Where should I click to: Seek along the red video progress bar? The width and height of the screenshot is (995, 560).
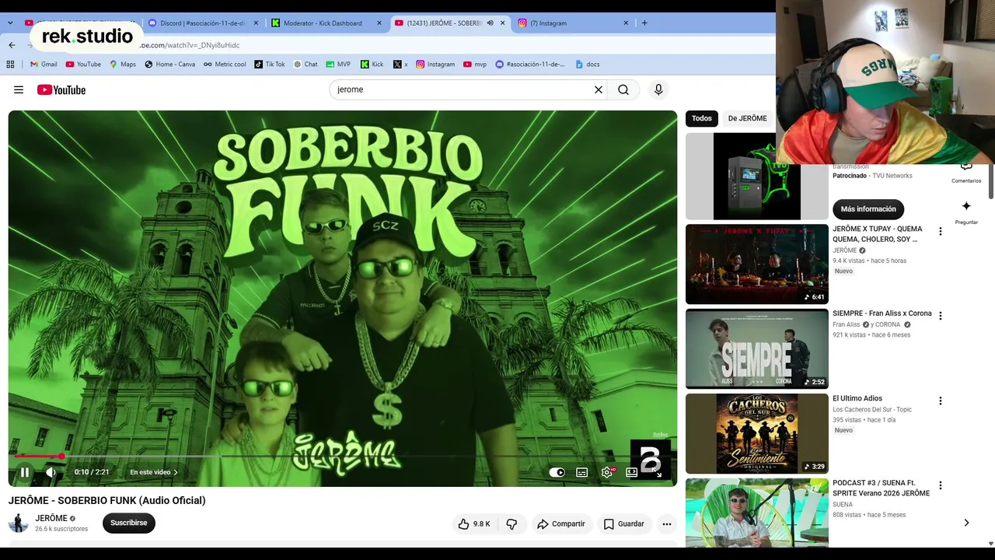343,457
